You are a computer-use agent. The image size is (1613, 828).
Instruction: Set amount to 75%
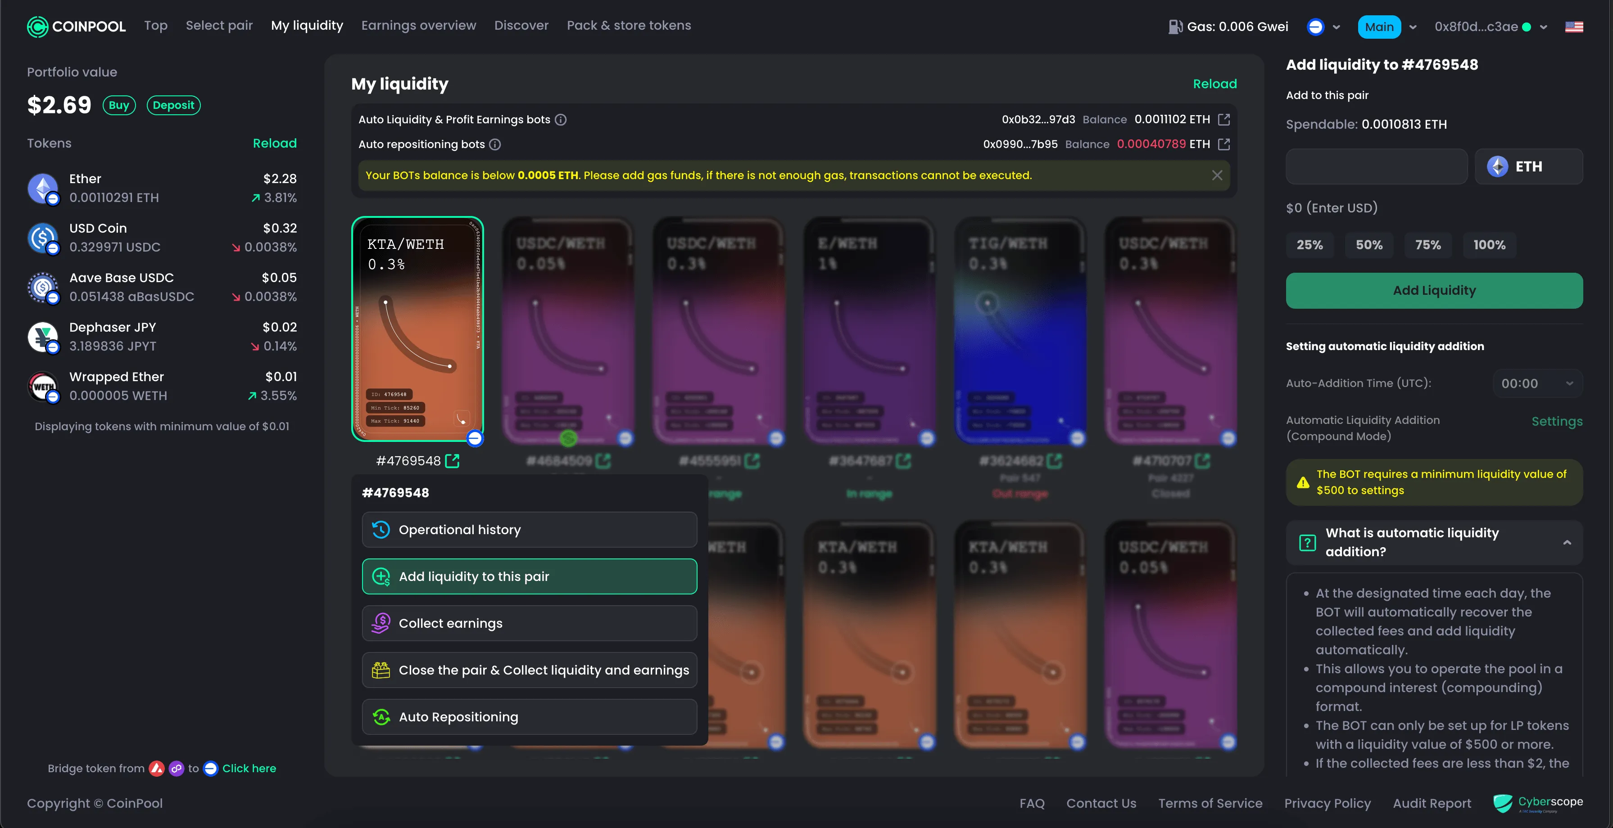tap(1427, 245)
